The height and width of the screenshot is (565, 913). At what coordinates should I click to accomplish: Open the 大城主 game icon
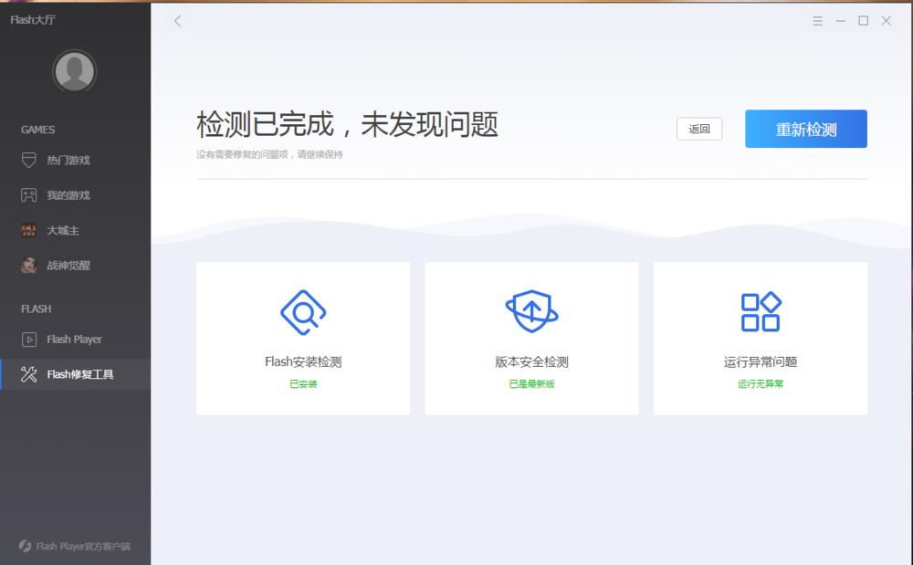[28, 230]
